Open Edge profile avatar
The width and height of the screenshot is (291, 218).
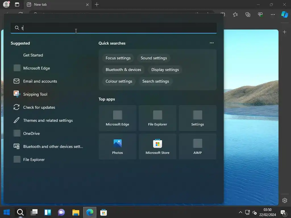coord(6,5)
